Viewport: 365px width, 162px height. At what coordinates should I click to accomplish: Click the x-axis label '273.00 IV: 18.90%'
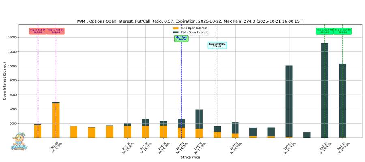[164, 148]
